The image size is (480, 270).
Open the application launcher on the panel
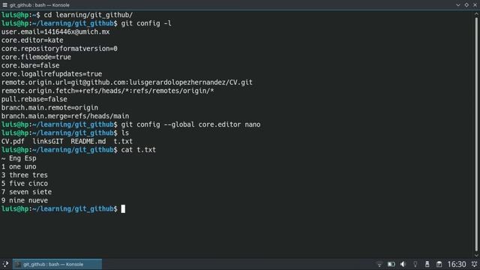[x=5, y=264]
